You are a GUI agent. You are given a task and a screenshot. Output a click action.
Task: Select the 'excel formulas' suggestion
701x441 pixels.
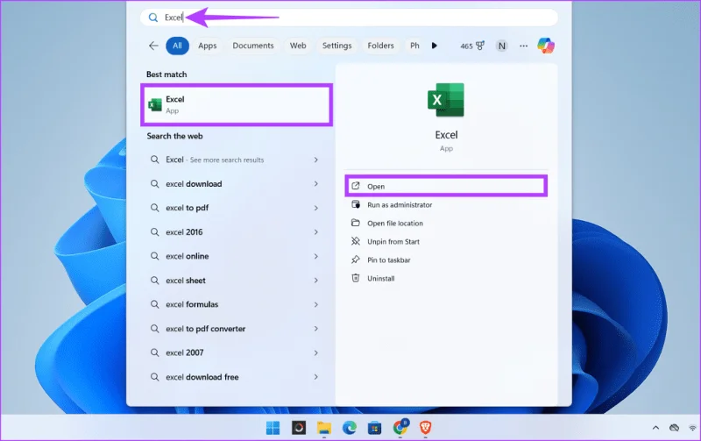[235, 304]
